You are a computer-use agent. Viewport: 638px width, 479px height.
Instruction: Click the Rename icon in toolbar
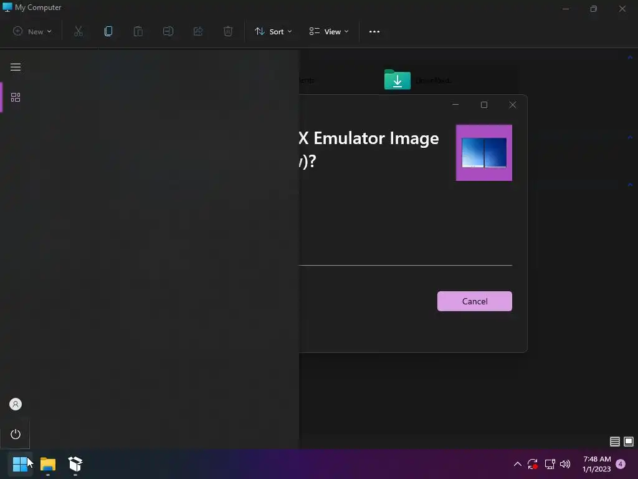pos(168,31)
